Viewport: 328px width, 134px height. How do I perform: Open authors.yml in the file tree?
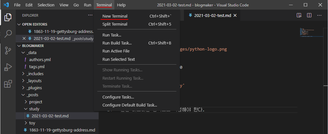pos(40,59)
